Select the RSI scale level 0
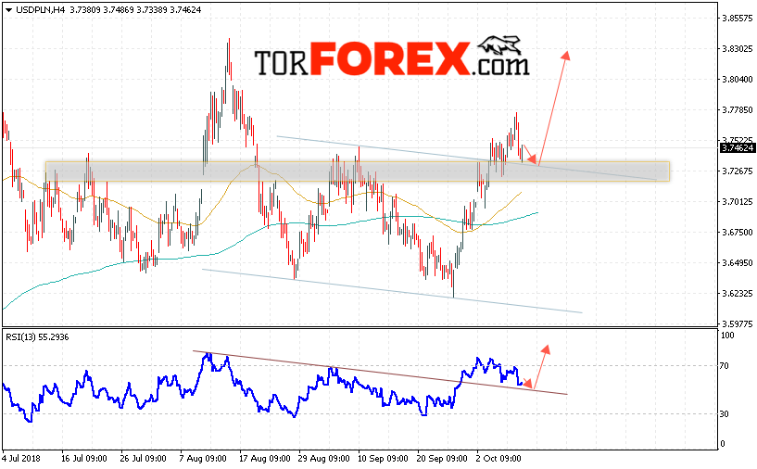The image size is (757, 469). [x=723, y=443]
